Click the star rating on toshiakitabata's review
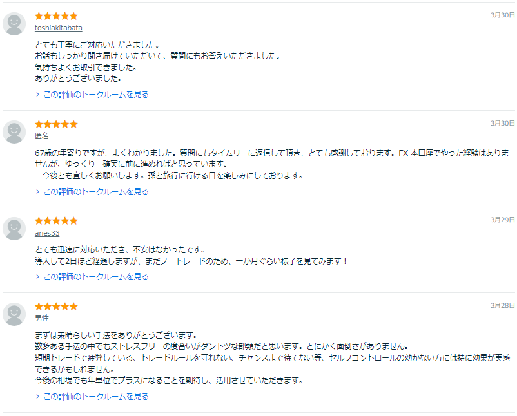 56,15
